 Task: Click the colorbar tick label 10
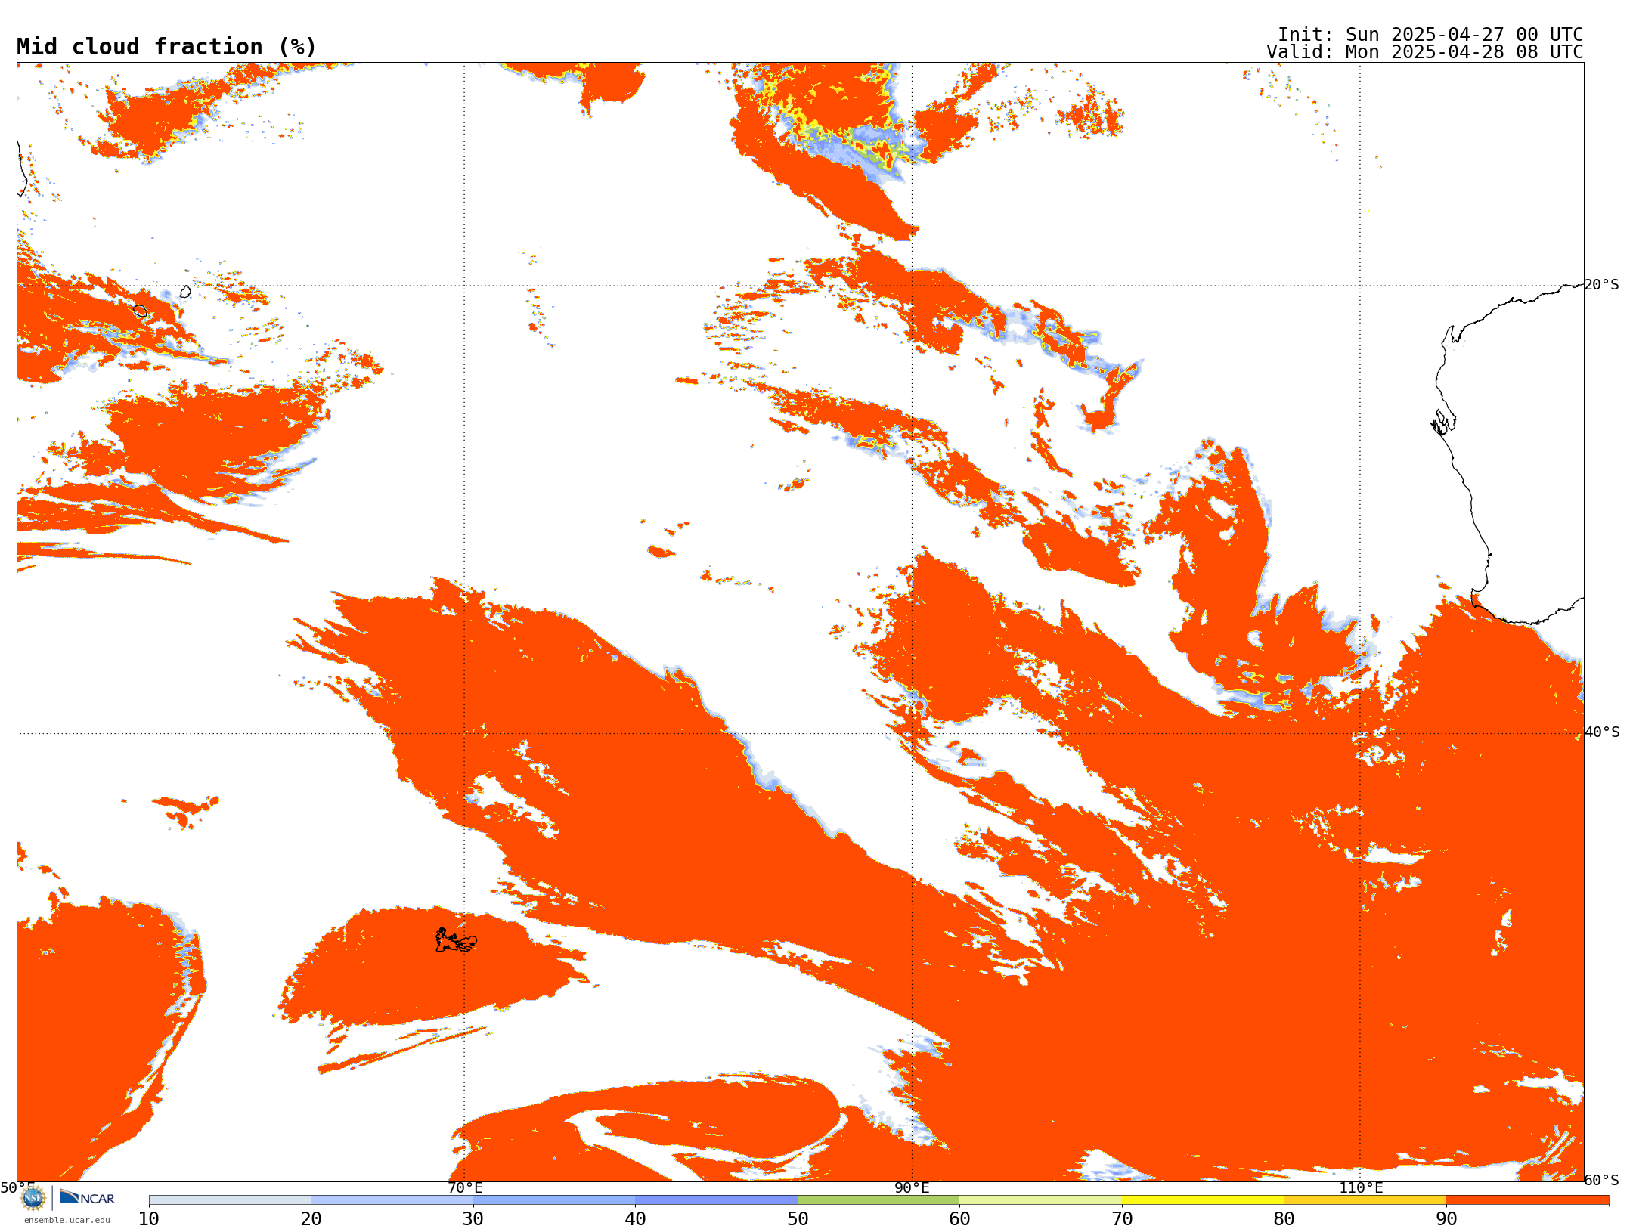(149, 1218)
